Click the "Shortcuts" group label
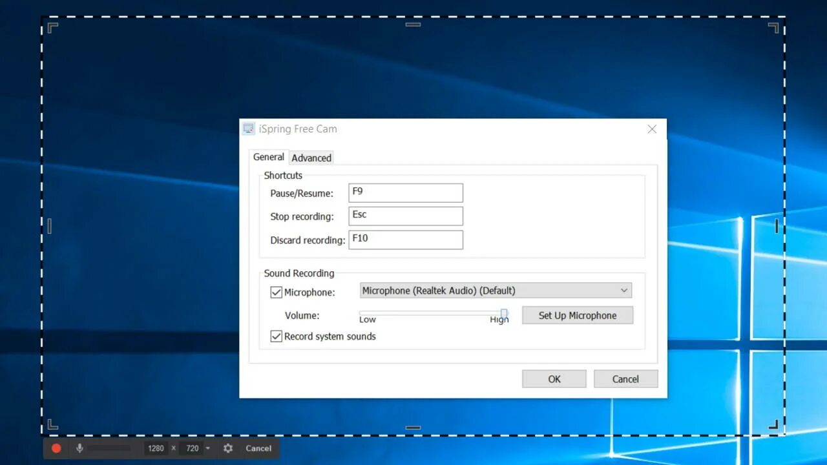 coord(283,176)
